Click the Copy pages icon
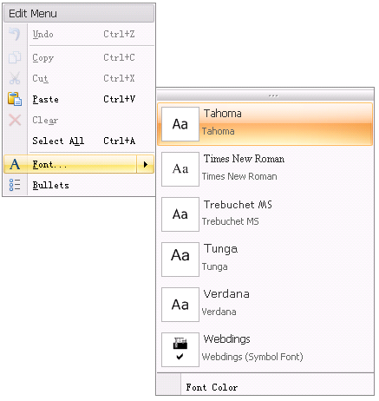 pos(15,57)
